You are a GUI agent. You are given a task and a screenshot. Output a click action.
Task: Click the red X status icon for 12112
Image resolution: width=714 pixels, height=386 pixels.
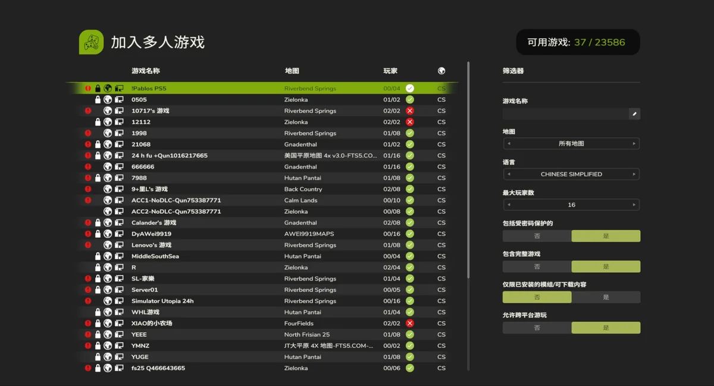[409, 122]
